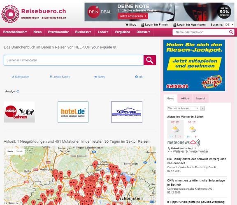The width and height of the screenshot is (237, 205).
Task: Open the Zürichsee Schifffahrt logo ad
Action: 127,112
